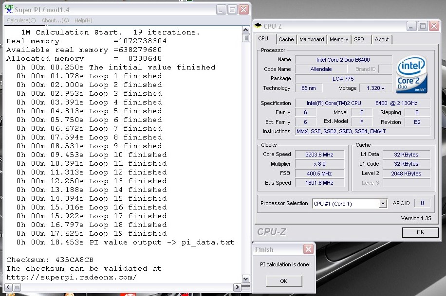The width and height of the screenshot is (446, 296).
Task: Click the Super PI horizontal scrollbar thumb
Action: tap(17, 287)
